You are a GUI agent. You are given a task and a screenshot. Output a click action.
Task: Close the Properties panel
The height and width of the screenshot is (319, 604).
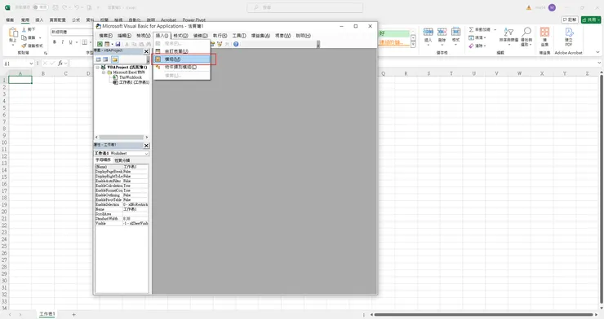coord(146,146)
